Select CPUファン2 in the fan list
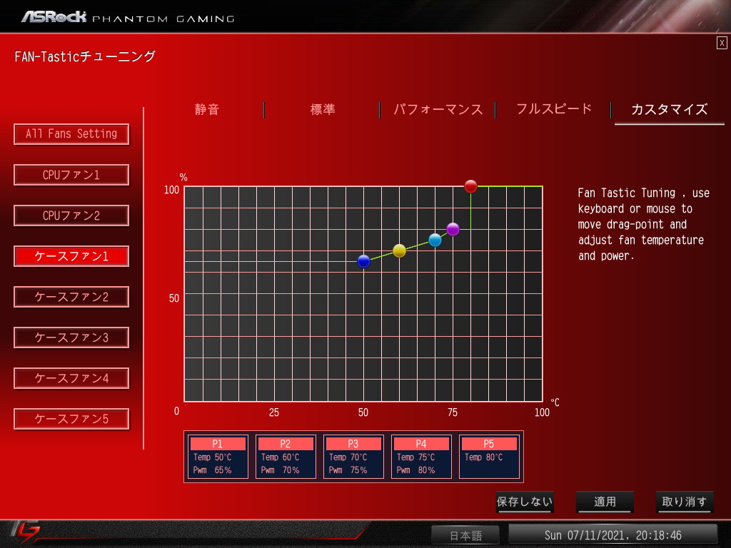This screenshot has width=731, height=548. 71,215
